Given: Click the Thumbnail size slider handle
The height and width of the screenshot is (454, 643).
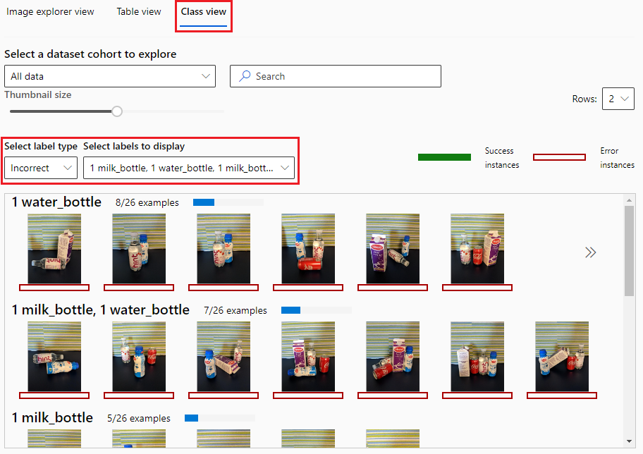Looking at the screenshot, I should point(117,111).
